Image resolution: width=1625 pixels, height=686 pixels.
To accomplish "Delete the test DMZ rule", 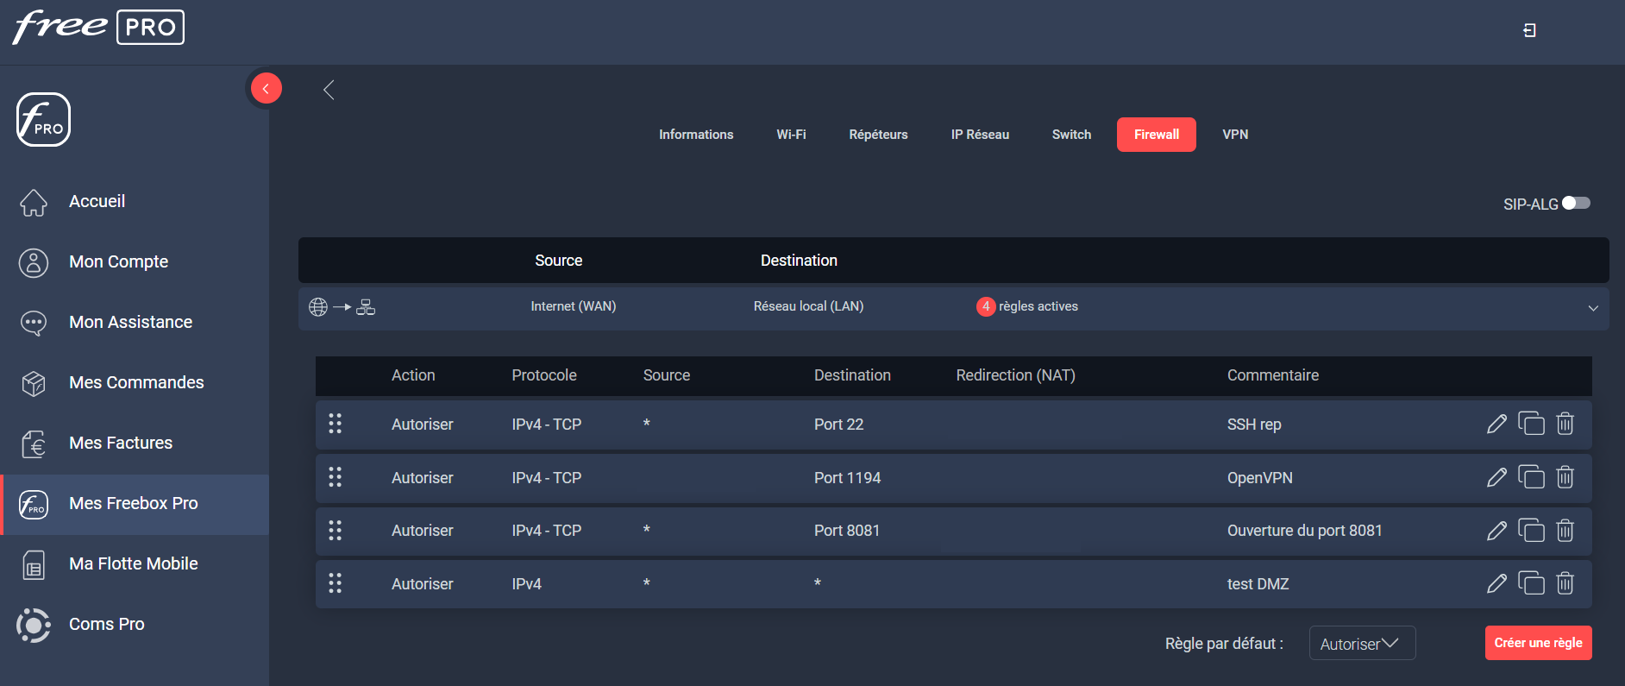I will click(1565, 583).
